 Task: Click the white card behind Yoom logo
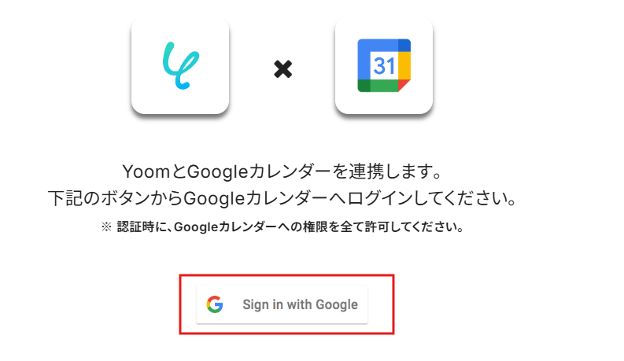tap(180, 65)
